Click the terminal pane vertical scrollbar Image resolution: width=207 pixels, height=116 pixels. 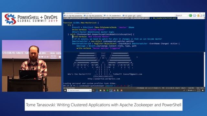pyautogui.click(x=204, y=69)
